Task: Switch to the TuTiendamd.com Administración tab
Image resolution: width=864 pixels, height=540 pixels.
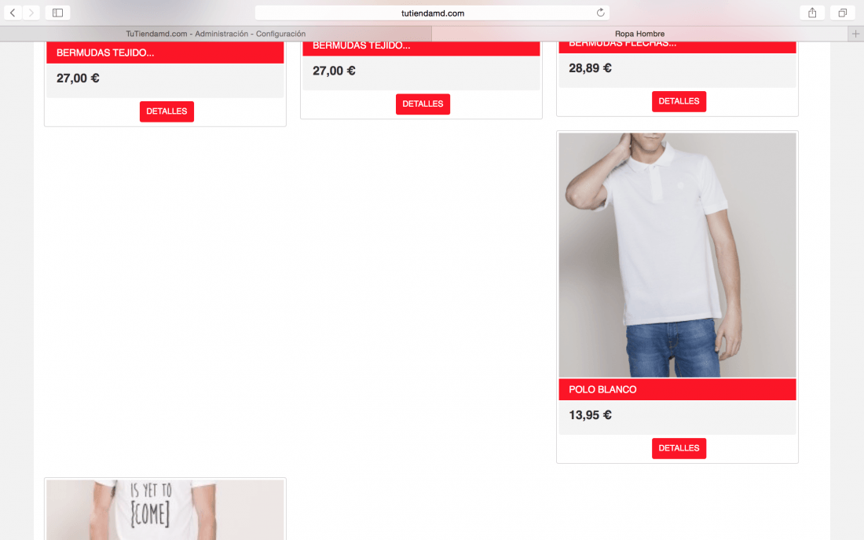Action: pos(215,34)
